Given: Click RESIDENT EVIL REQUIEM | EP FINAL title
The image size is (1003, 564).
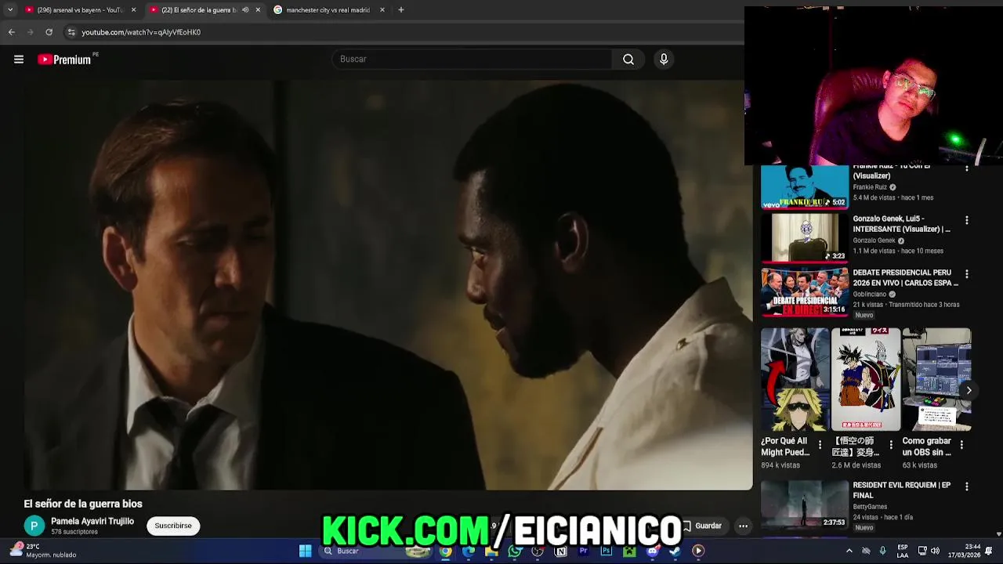Looking at the screenshot, I should click(x=901, y=490).
